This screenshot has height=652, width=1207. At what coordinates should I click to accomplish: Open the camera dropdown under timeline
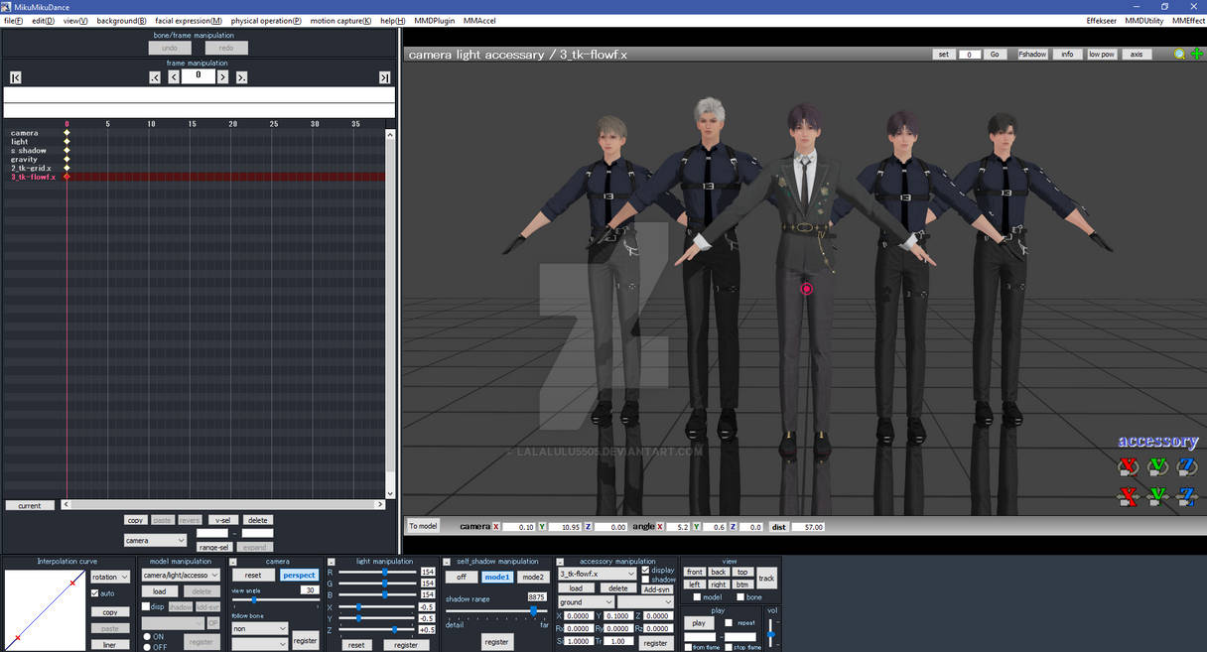point(155,541)
